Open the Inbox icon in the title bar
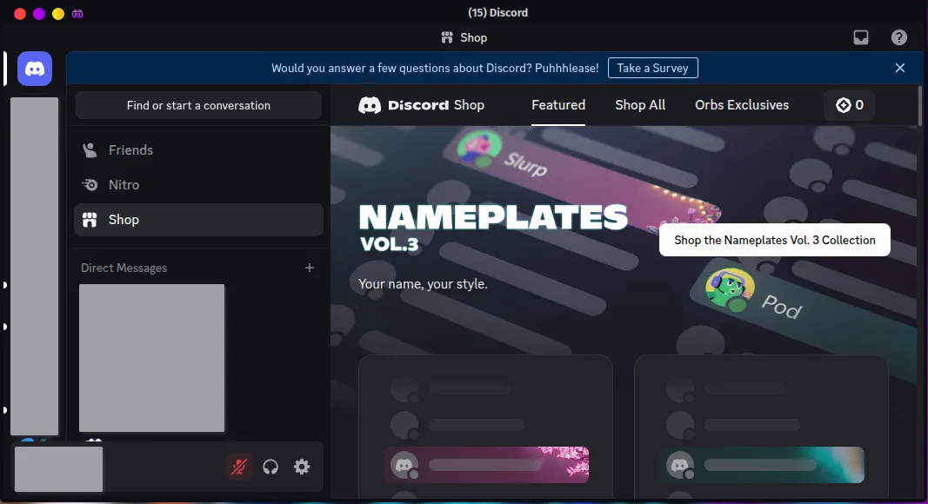This screenshot has height=504, width=928. (x=861, y=37)
